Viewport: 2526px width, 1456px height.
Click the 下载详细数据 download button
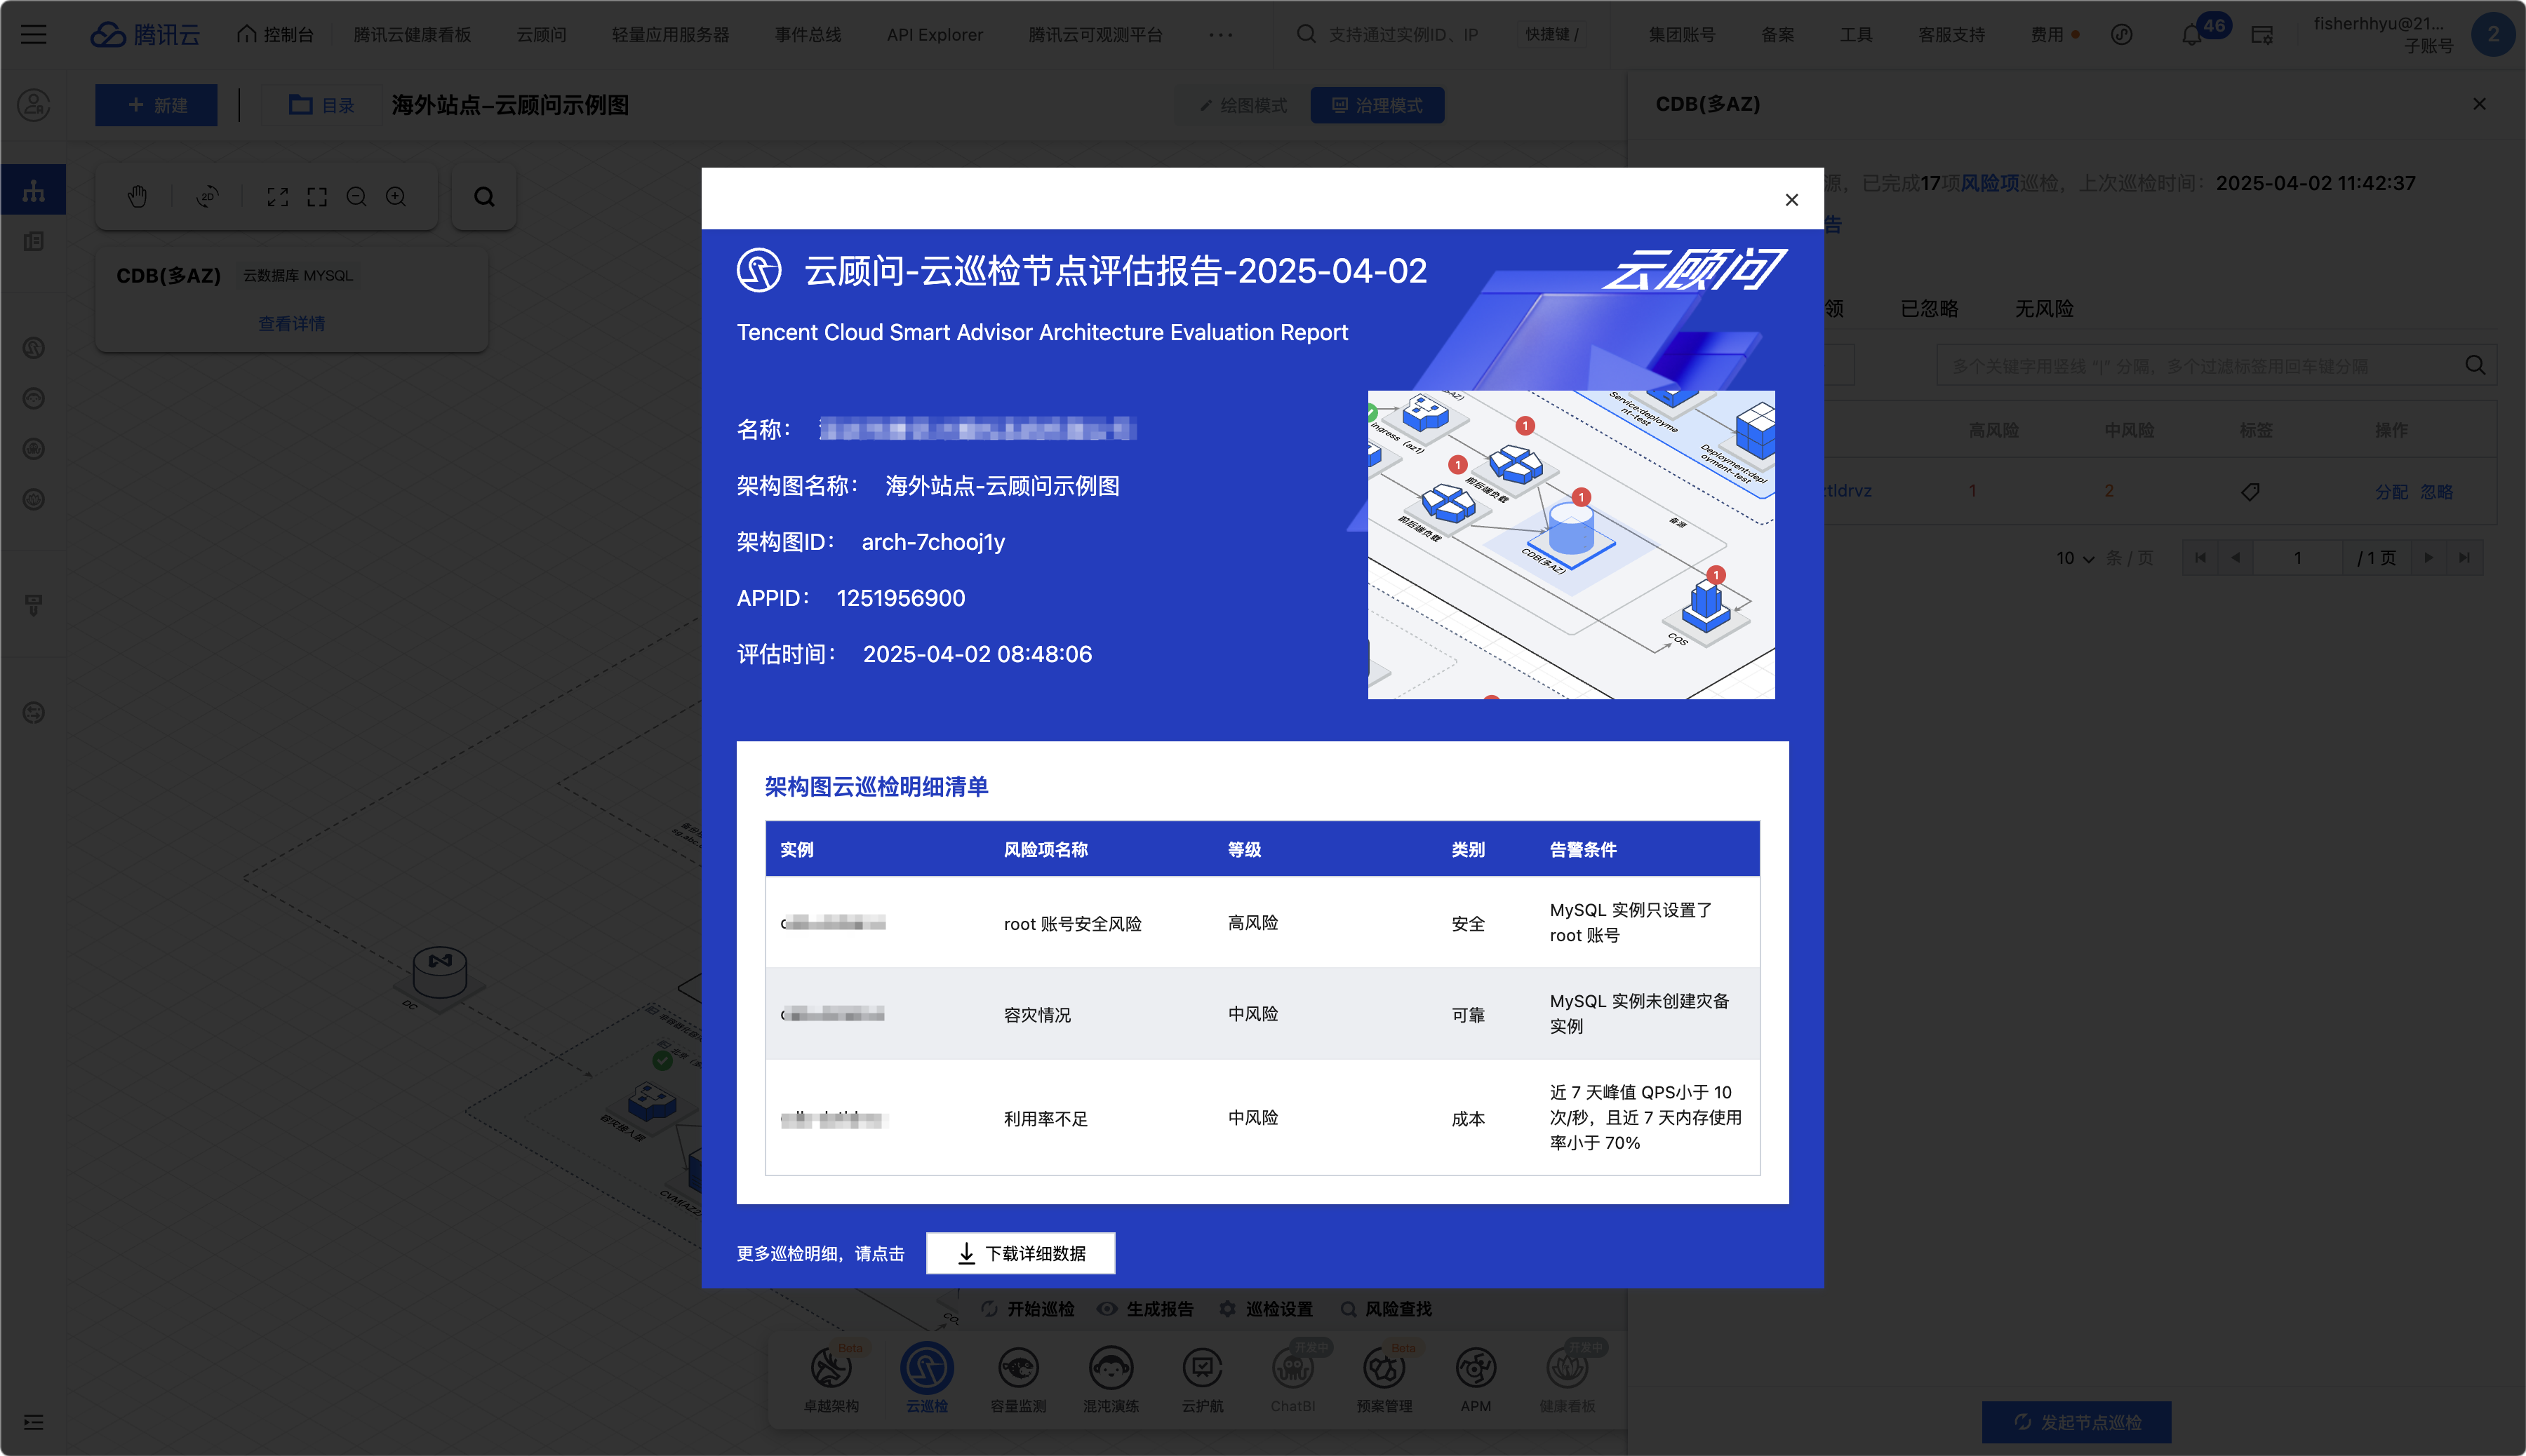tap(1020, 1253)
